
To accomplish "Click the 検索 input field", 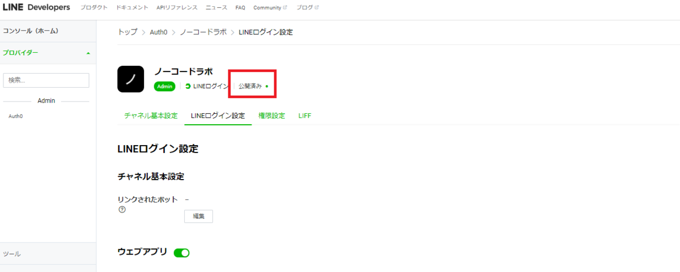I will coord(46,80).
